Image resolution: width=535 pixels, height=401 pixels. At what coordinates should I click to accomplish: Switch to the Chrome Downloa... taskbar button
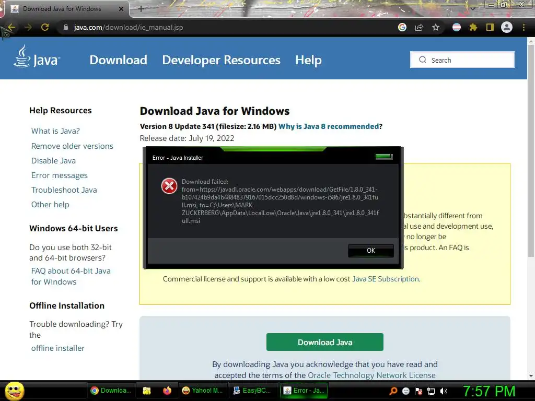(x=111, y=391)
